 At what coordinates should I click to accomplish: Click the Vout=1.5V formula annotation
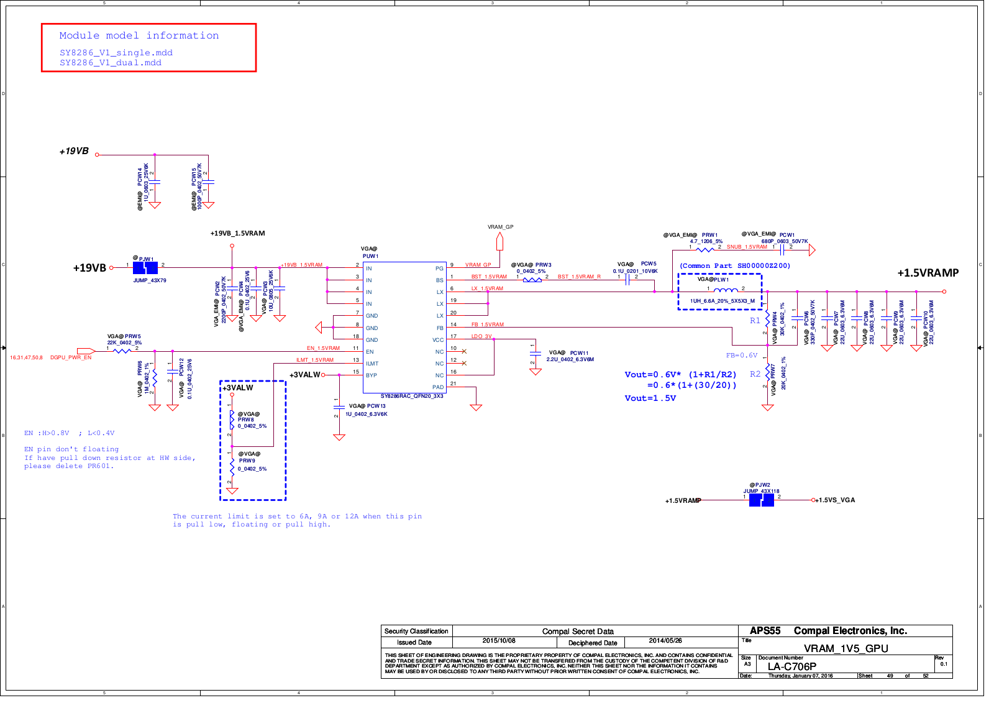[x=650, y=398]
